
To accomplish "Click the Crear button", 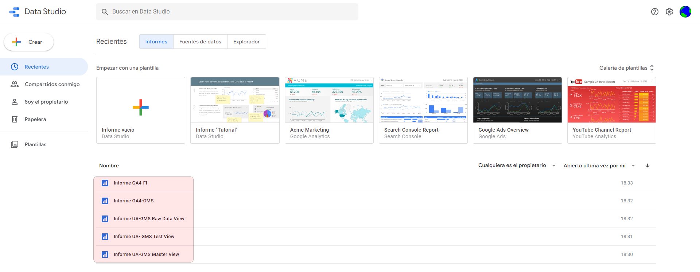I will 29,42.
